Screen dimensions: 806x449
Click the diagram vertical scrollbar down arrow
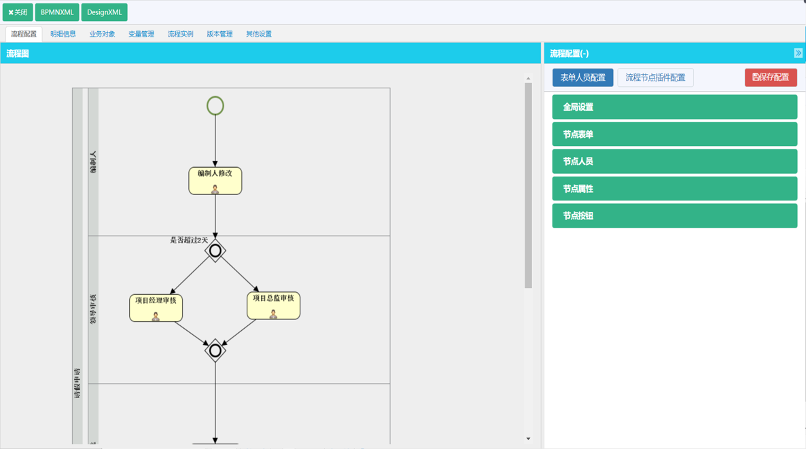coord(528,439)
